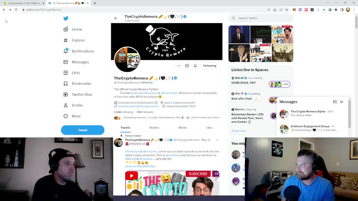Go back with the profile back arrow
Viewport: 358px width, 201px height.
(x=116, y=18)
